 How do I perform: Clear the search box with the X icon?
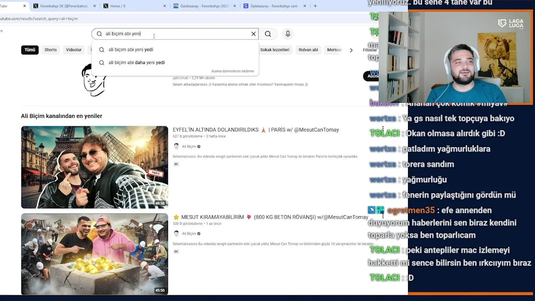tap(253, 34)
